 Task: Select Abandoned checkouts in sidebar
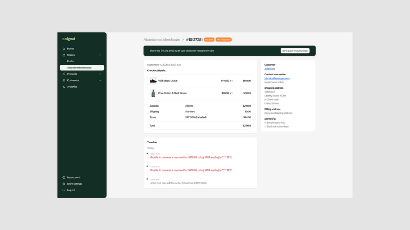pyautogui.click(x=82, y=68)
